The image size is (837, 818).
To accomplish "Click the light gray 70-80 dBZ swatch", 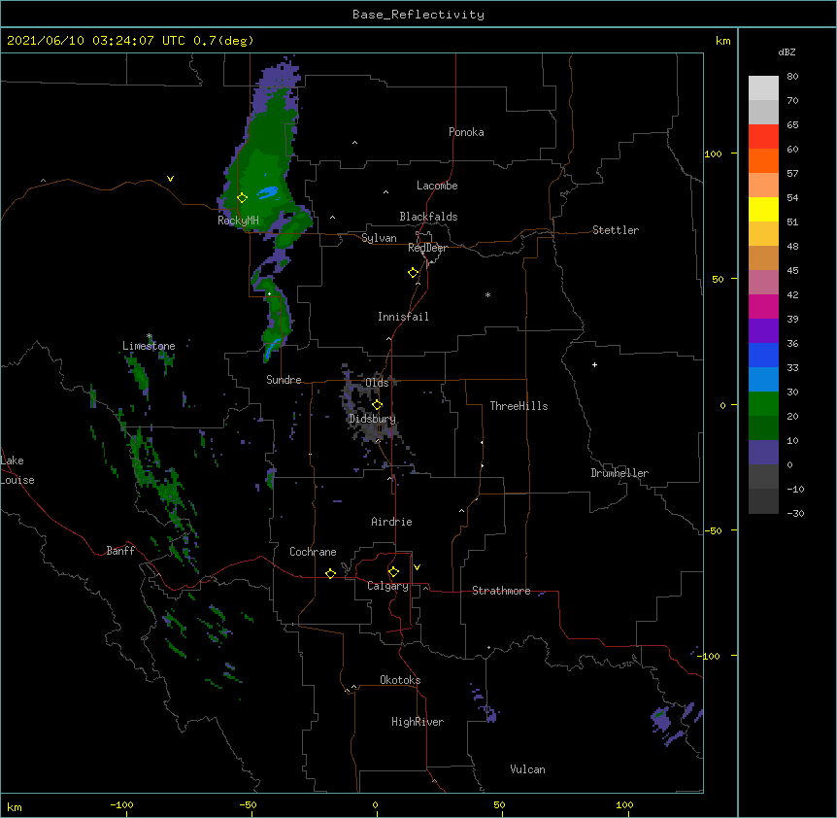I will [x=763, y=88].
